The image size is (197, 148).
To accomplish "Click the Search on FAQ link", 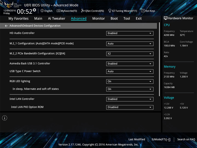I will [x=186, y=140].
